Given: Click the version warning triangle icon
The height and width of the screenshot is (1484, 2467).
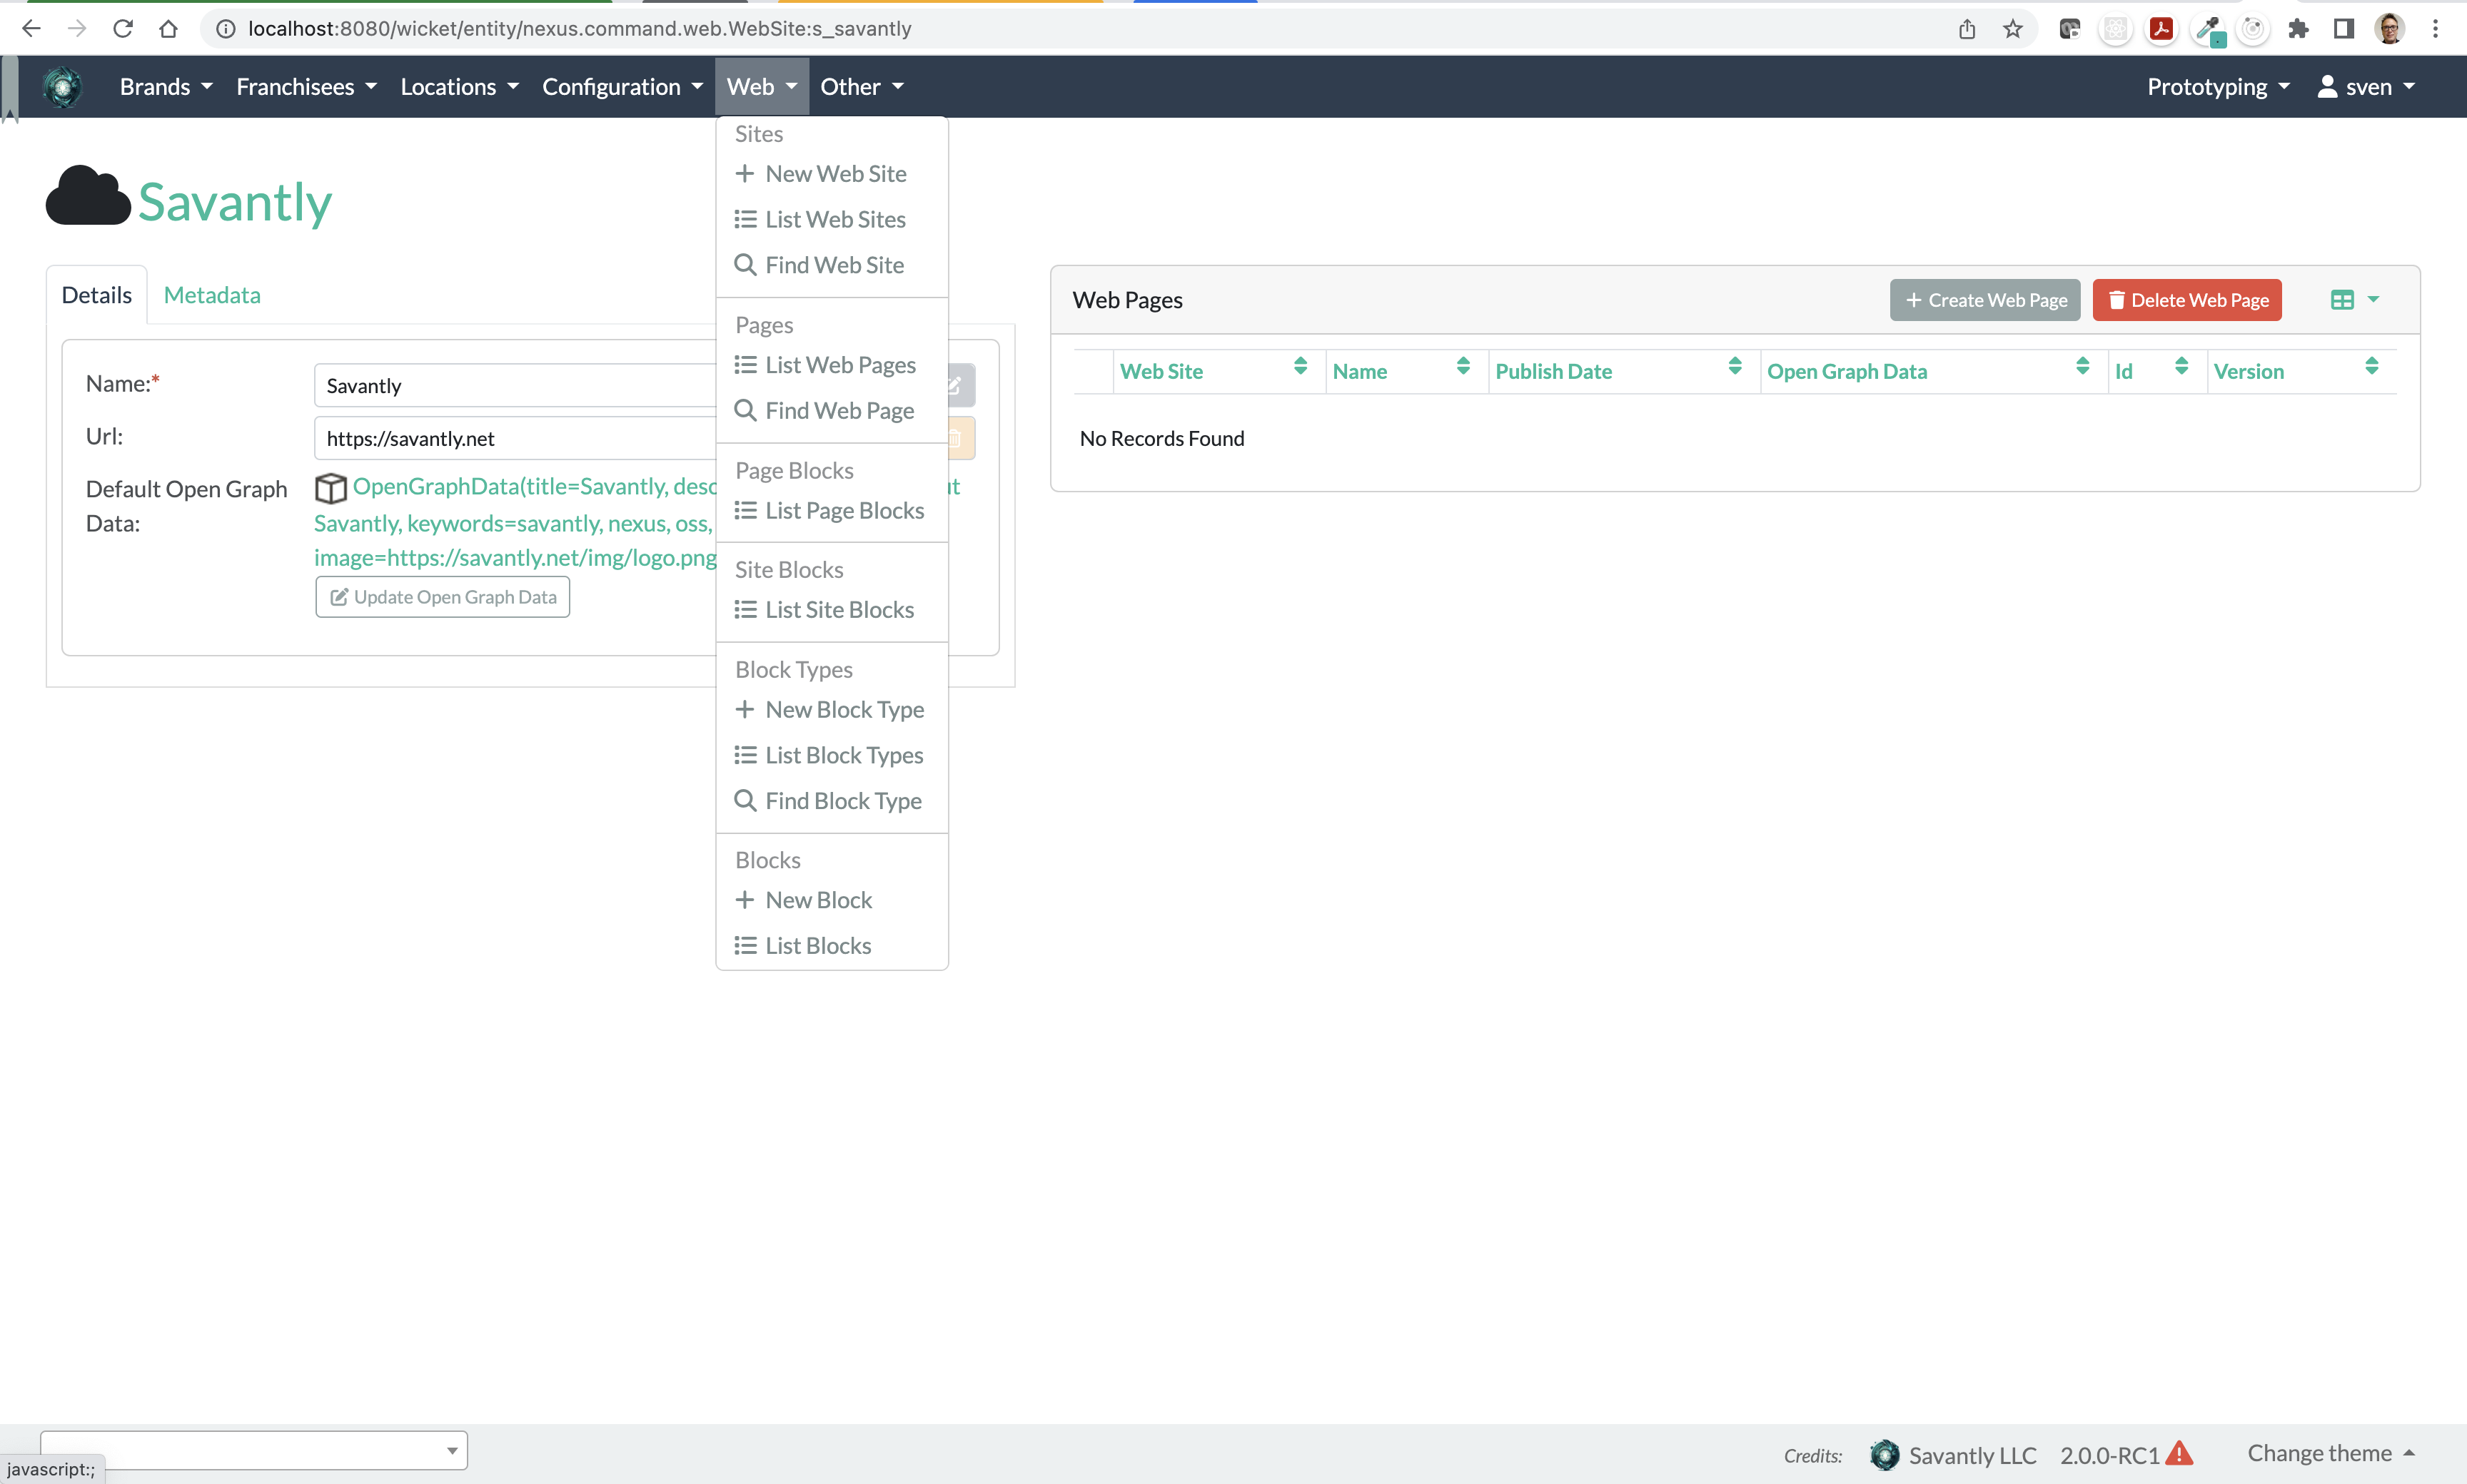Looking at the screenshot, I should click(x=2180, y=1453).
